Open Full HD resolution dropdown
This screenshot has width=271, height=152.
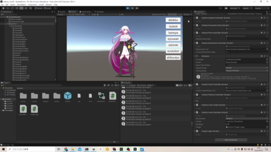pyautogui.click(x=79, y=14)
